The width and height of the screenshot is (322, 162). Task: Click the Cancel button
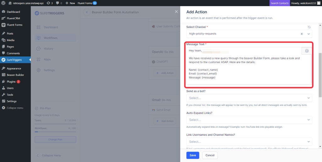pos(210,155)
